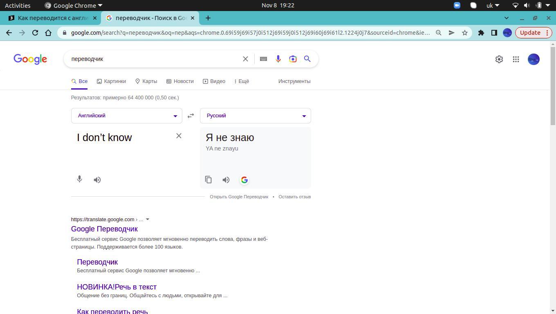Open the uk keyboard layout menu
The height and width of the screenshot is (314, 556).
pos(493,5)
